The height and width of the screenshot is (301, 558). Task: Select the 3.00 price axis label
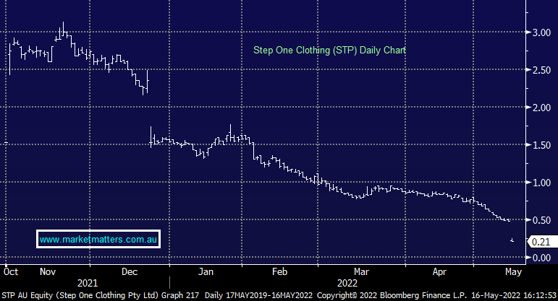coord(541,32)
